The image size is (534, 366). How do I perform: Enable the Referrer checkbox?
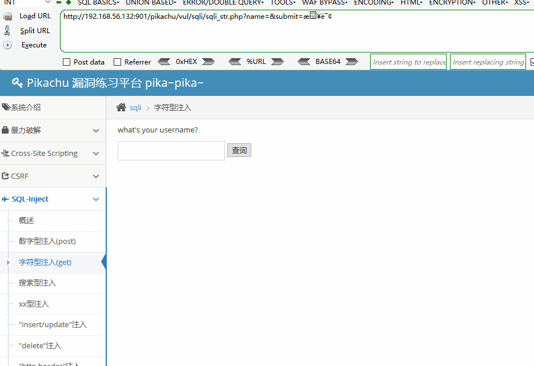pos(118,62)
